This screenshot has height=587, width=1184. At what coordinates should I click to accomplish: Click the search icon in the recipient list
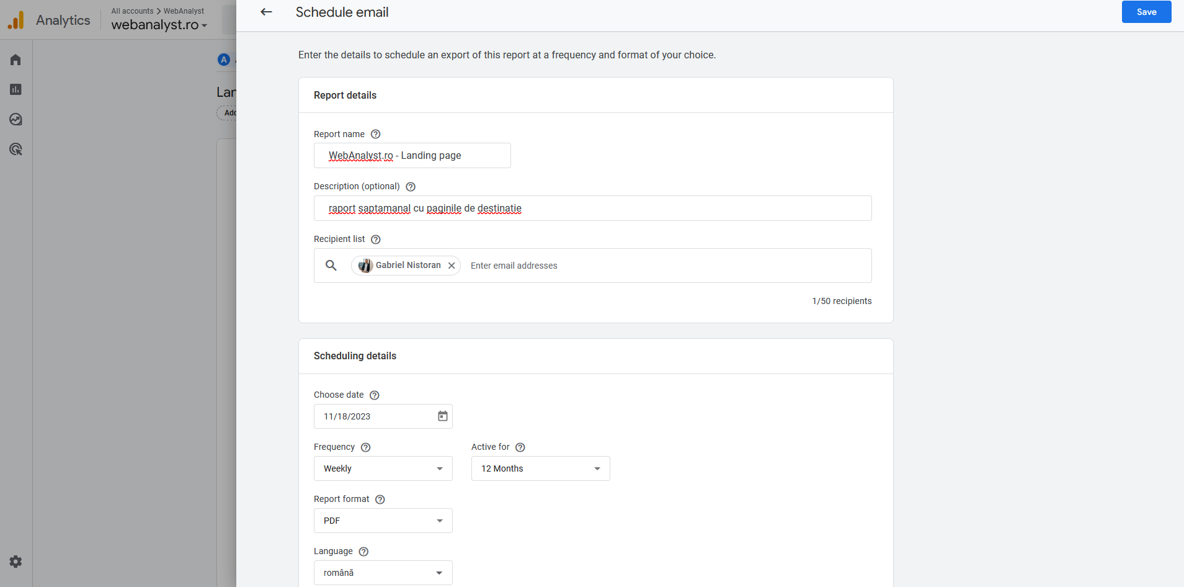pos(331,265)
